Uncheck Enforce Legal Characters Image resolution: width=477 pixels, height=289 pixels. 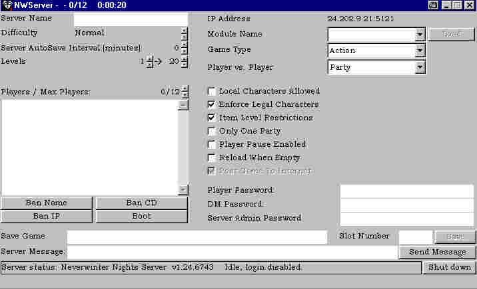[x=212, y=104]
